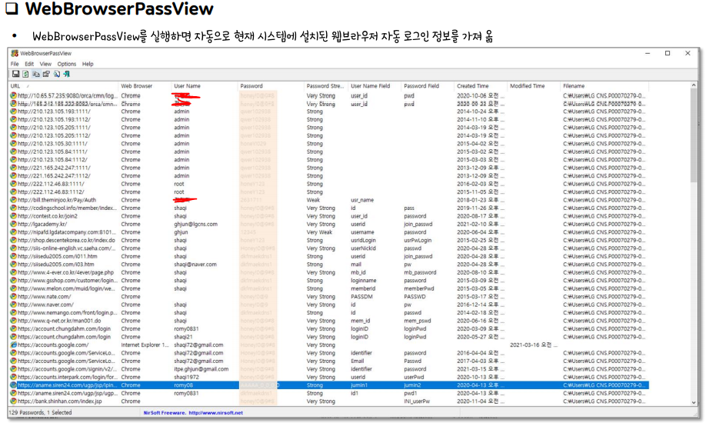Select the http://nipafd.lgdatacompany.com:8101... URL

point(67,232)
